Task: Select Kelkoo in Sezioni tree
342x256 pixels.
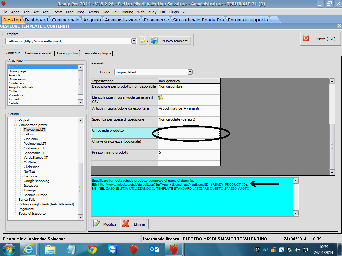Action: (29, 134)
